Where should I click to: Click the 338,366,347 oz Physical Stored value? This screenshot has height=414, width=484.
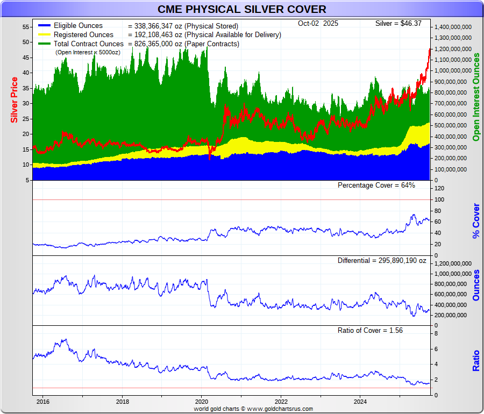(183, 26)
